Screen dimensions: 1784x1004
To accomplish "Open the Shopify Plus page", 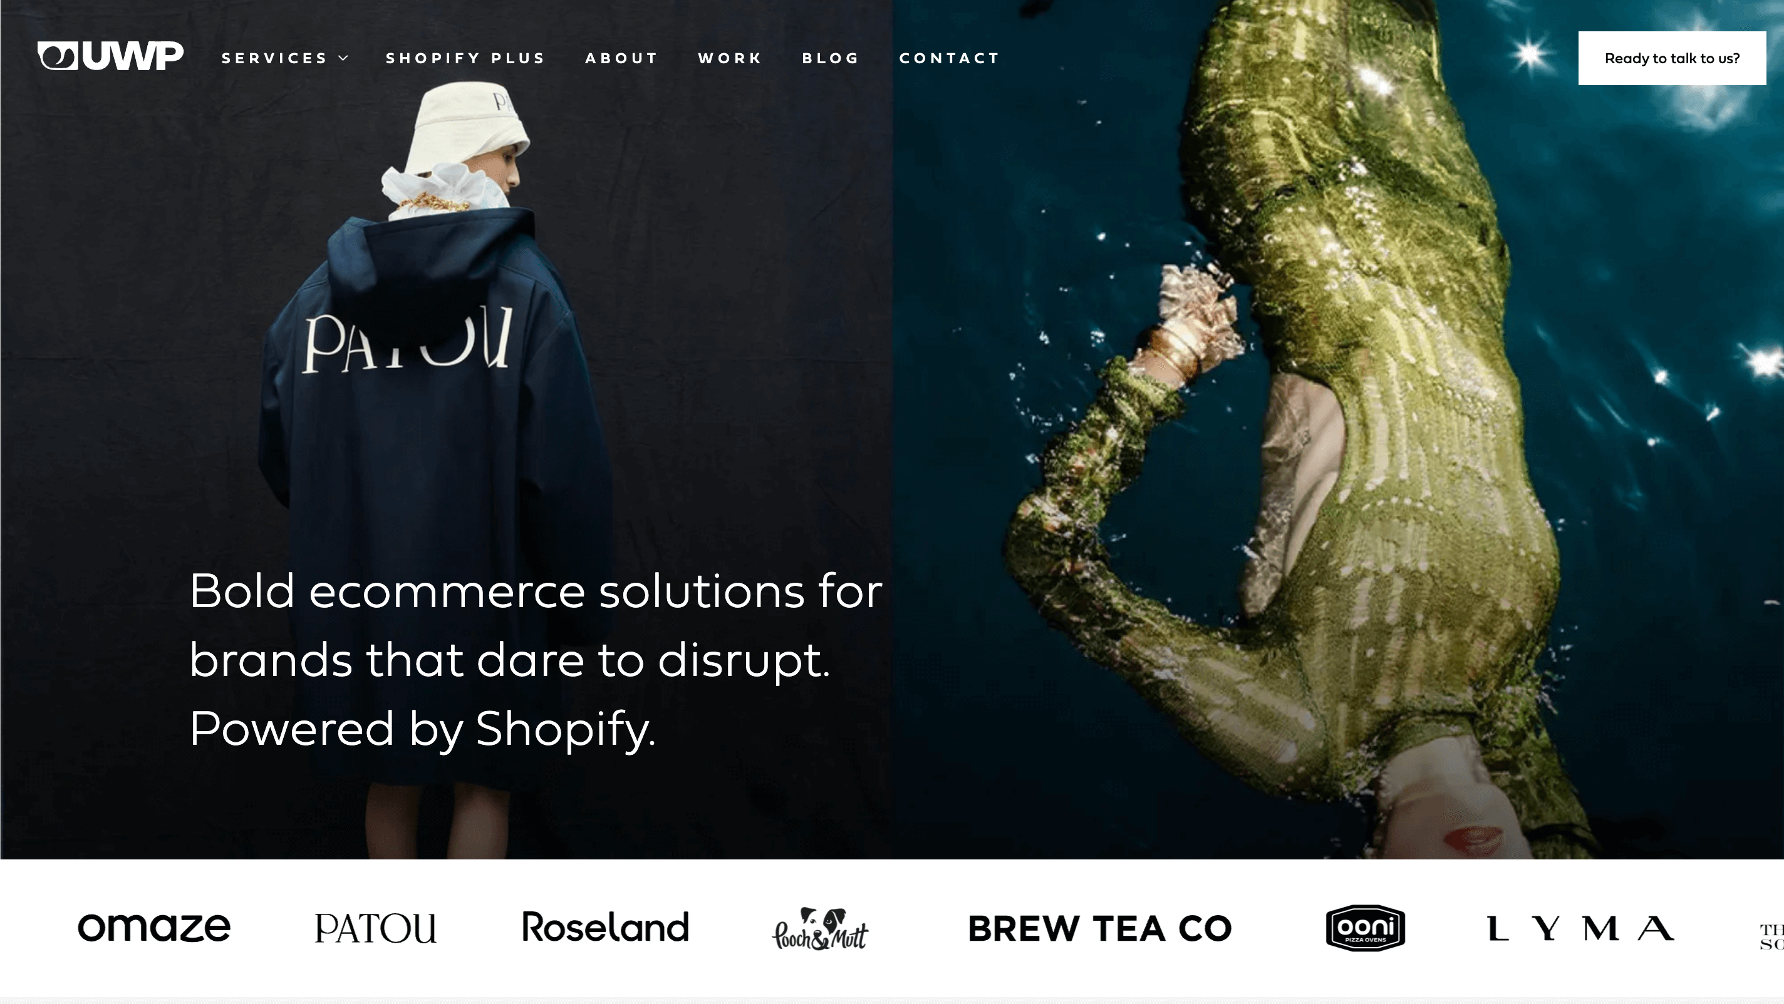I will click(x=465, y=58).
